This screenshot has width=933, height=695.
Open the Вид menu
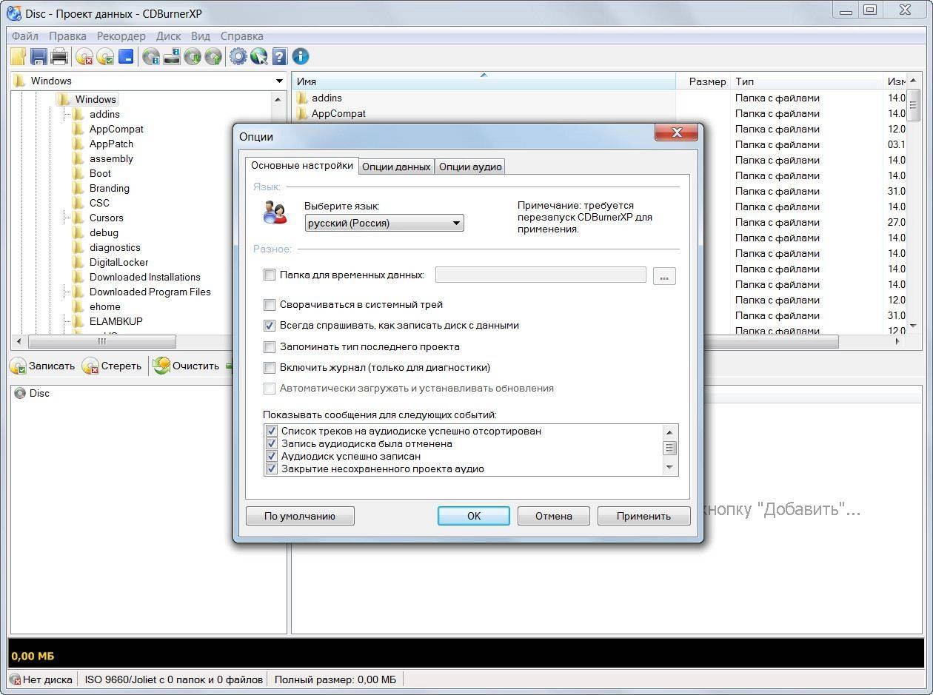click(x=201, y=36)
